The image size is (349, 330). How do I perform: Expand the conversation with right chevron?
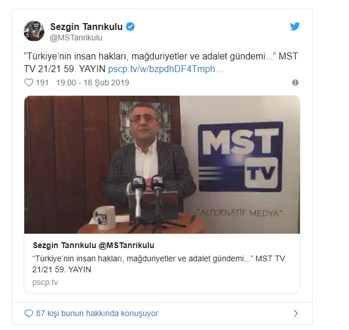click(x=295, y=313)
